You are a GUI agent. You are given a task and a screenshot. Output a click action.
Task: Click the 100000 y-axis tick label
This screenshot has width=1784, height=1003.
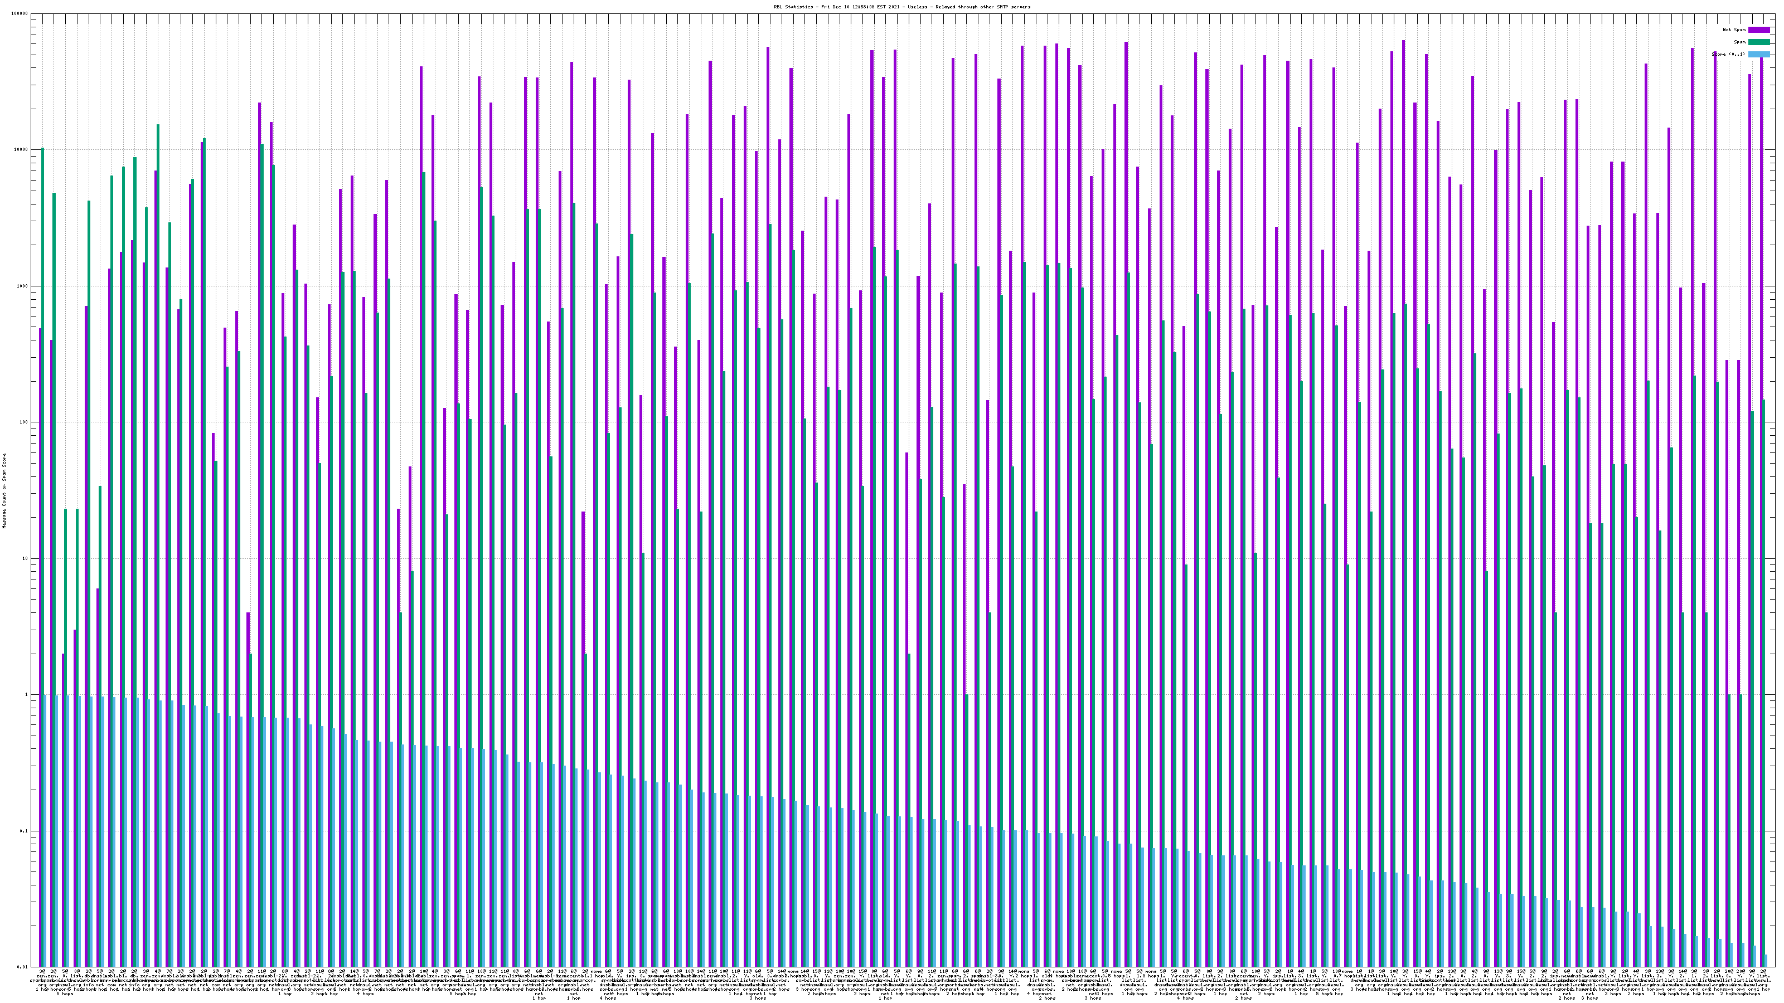(x=20, y=14)
